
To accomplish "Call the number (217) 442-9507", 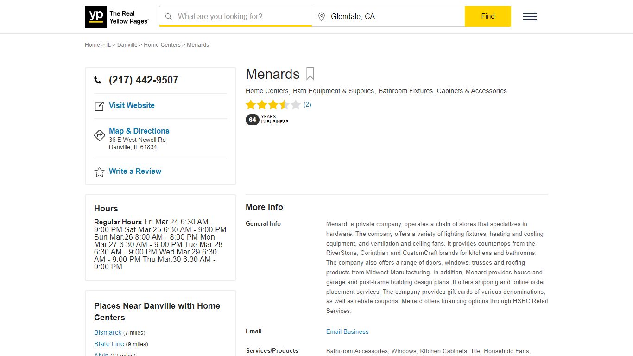I will click(144, 80).
